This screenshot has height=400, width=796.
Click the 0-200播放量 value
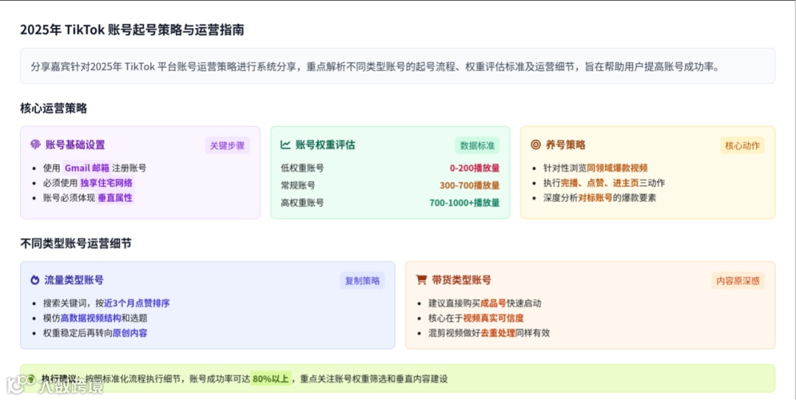click(475, 168)
